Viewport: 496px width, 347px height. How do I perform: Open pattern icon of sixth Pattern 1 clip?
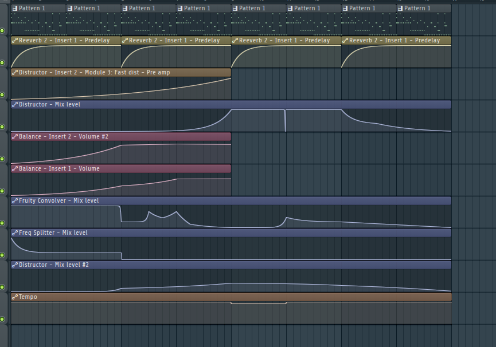pos(290,9)
